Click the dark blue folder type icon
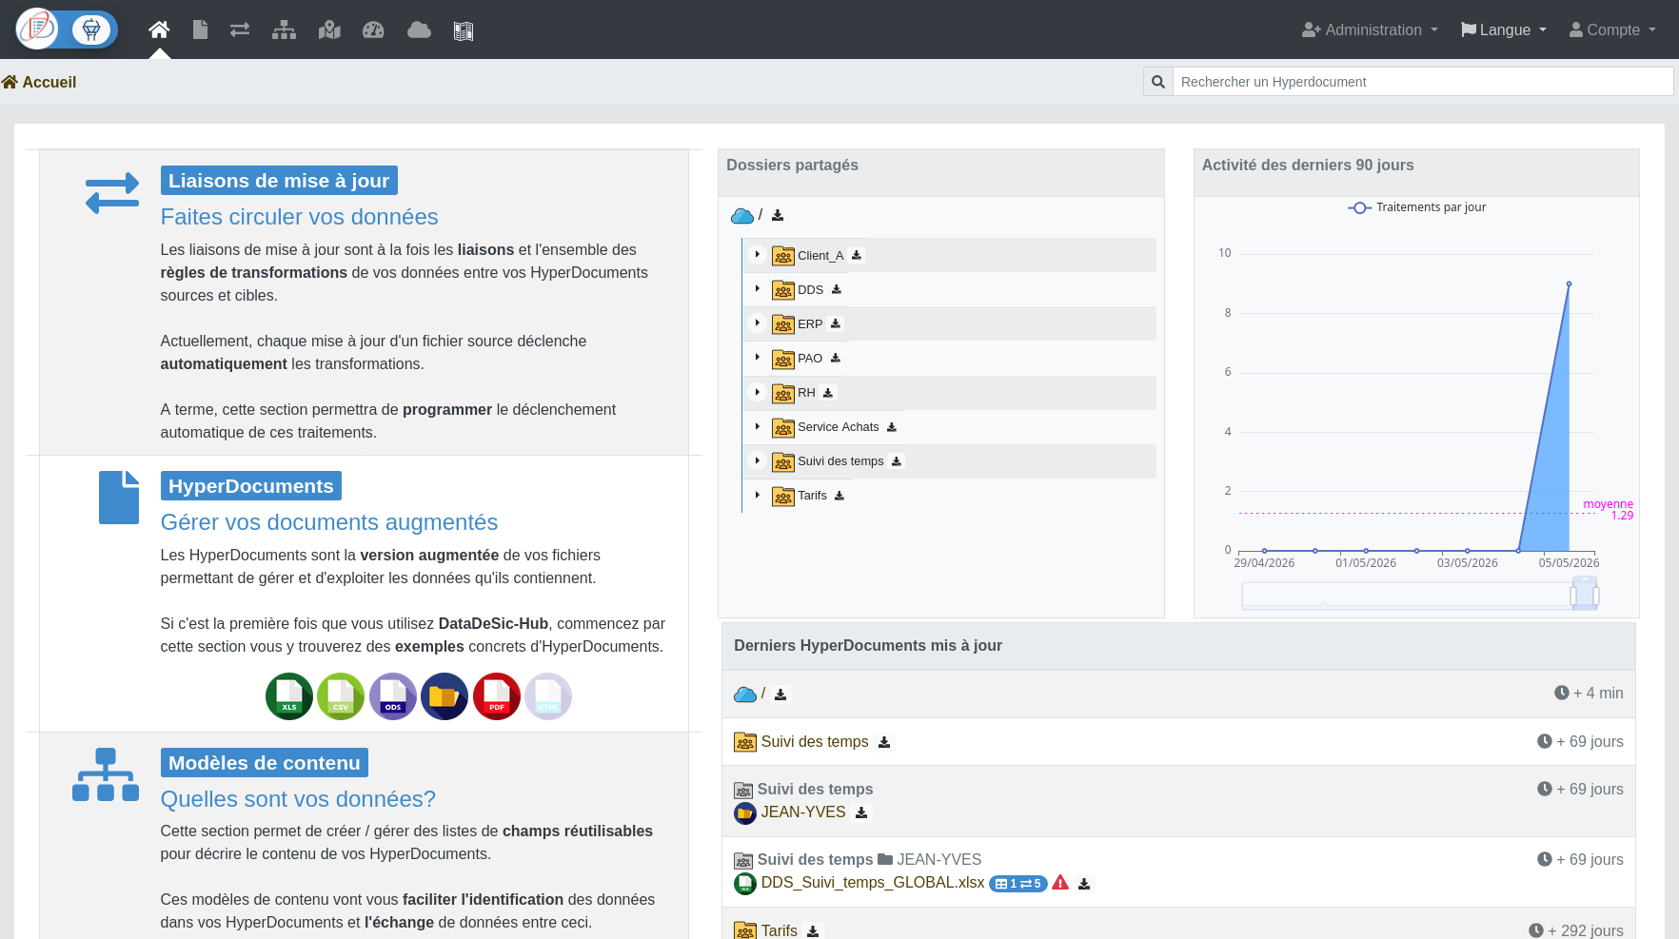 [444, 696]
